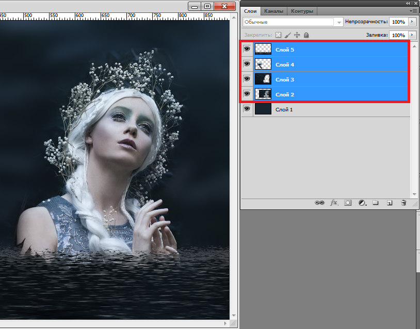Create new adjustment layer icon

[x=362, y=203]
